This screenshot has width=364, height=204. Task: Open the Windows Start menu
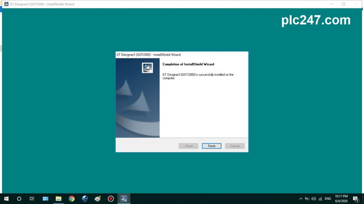tap(6, 199)
